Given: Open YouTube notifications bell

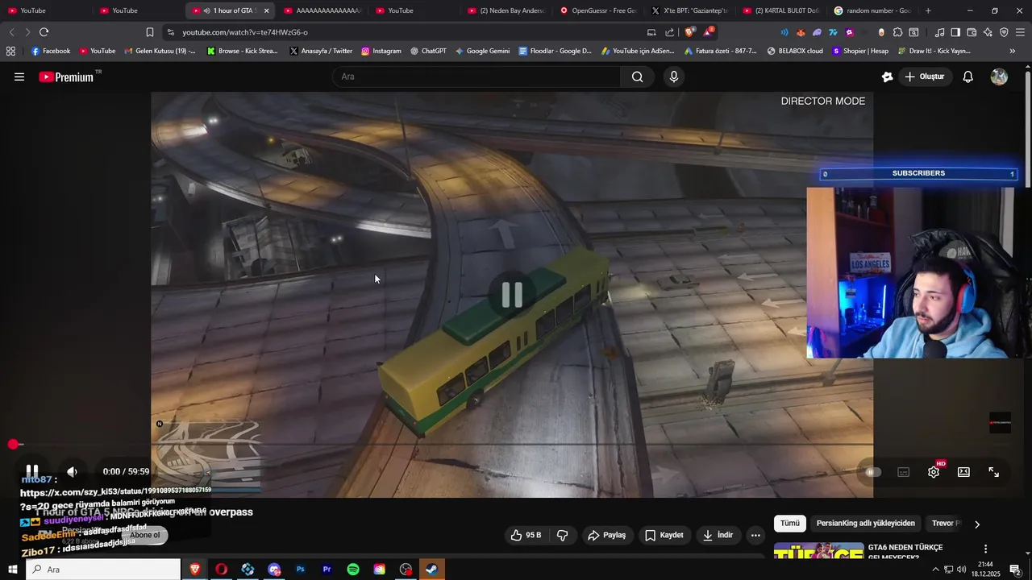Looking at the screenshot, I should coord(968,77).
